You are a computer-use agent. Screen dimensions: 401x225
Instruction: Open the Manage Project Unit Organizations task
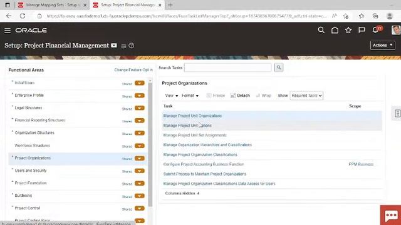coord(192,116)
